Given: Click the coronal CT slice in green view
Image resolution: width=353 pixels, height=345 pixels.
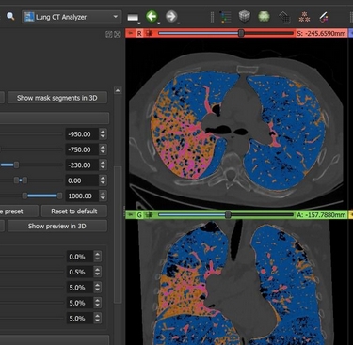Looking at the screenshot, I should tap(236, 282).
